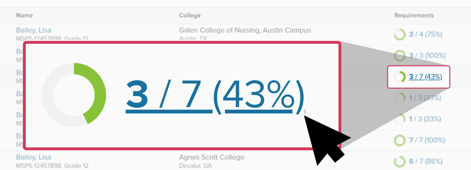Viewport: 471px width, 170px height.
Task: Open Bailey, Lisa in the Agnes Scott College row
Action: [x=33, y=157]
